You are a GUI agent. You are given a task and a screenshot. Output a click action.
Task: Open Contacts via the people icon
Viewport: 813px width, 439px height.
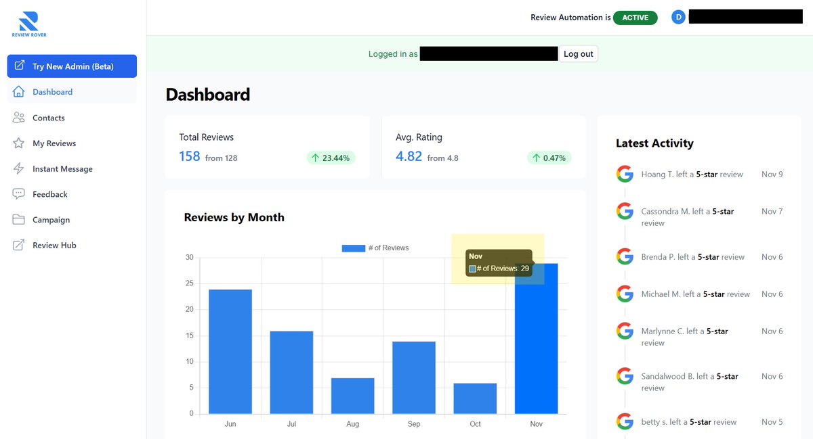[20, 118]
